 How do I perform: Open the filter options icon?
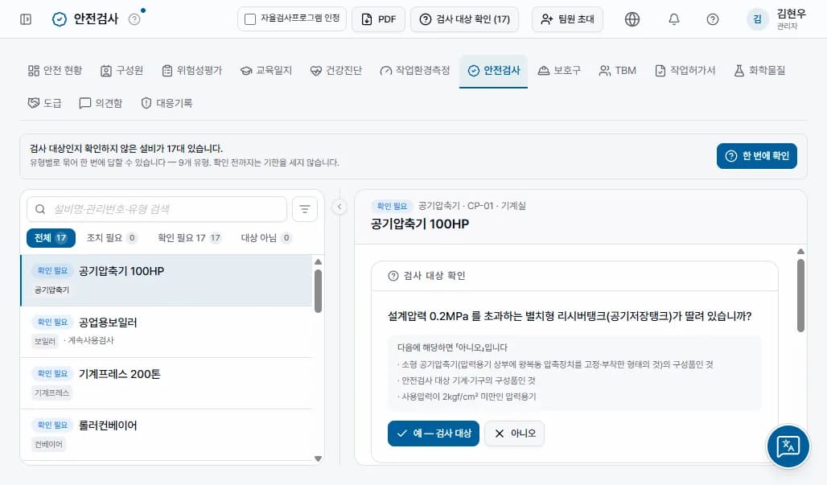(304, 209)
